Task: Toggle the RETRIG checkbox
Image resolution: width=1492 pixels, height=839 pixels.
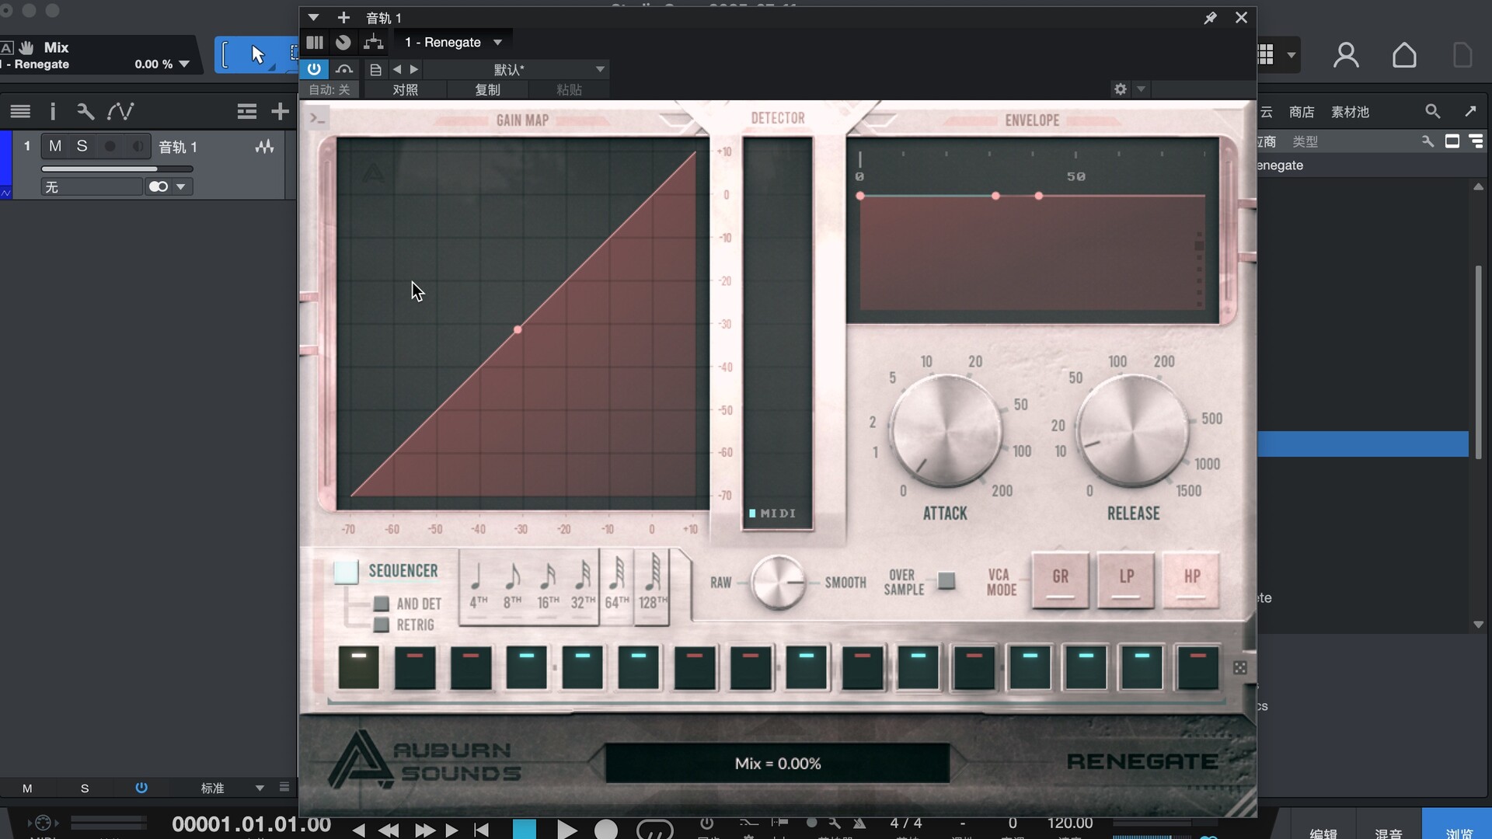Action: [381, 625]
